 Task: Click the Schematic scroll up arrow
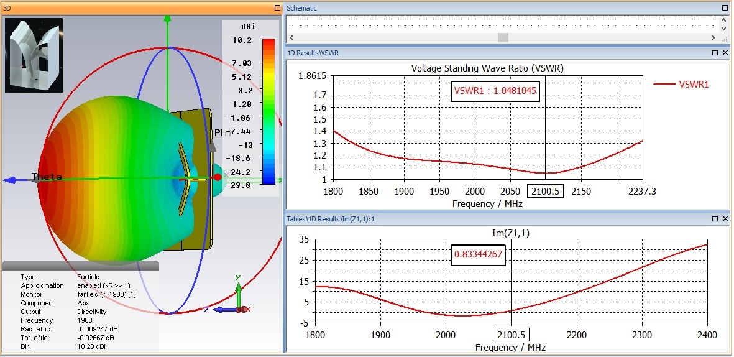724,19
